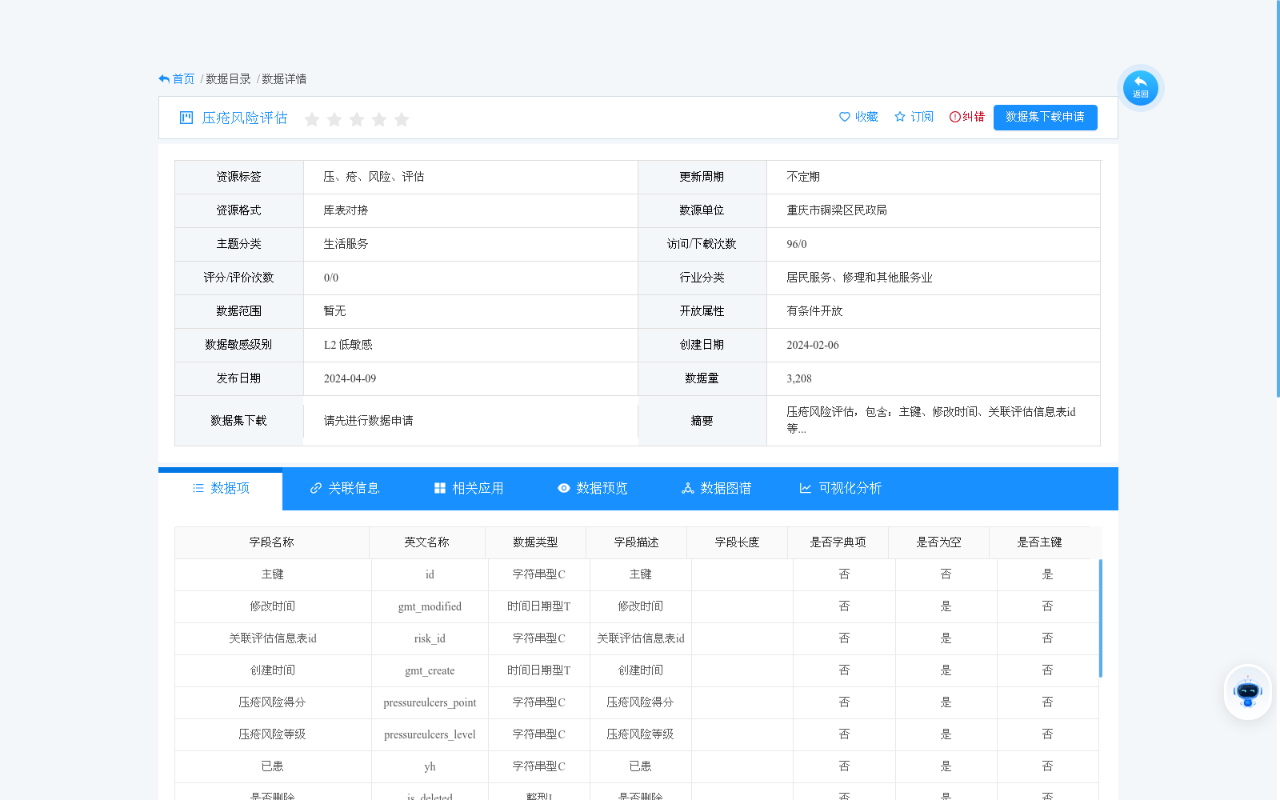Click the 3,208 data volume value
The image size is (1280, 800).
point(799,378)
